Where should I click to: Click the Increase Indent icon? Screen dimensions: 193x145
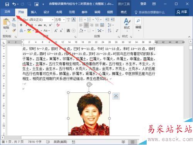(x=113, y=20)
